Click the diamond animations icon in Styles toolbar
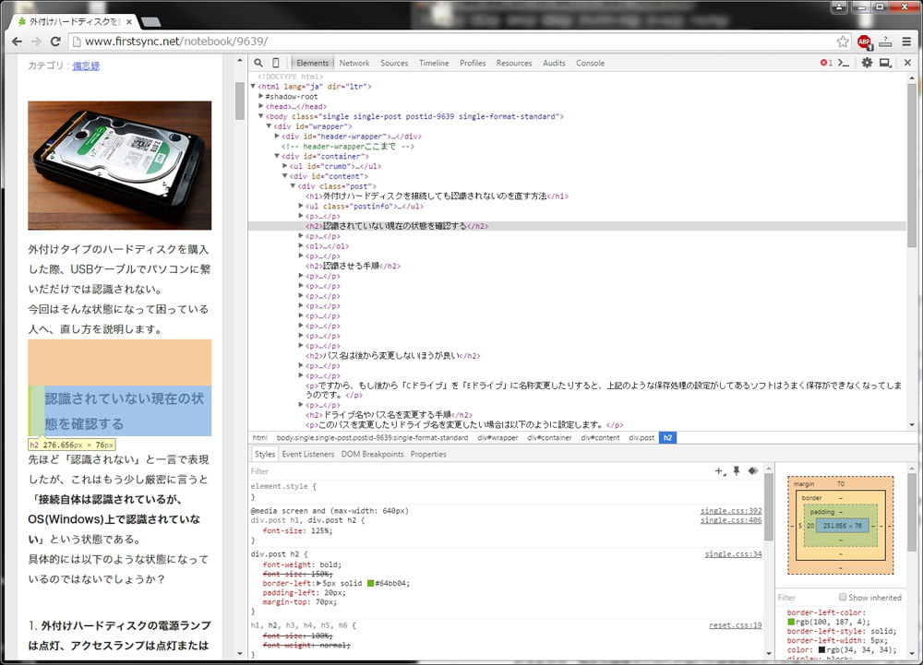 753,471
